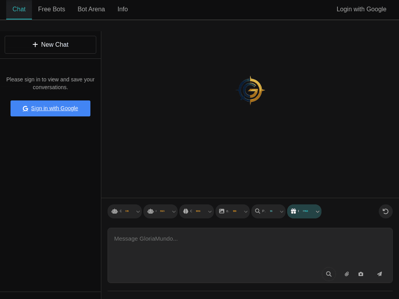
Task: Open the Chat tab
Action: coord(19,9)
